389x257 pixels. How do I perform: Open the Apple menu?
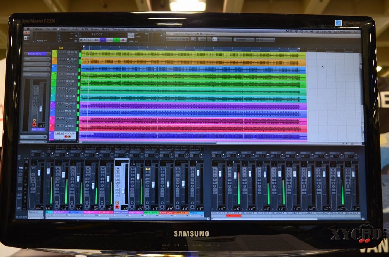(x=28, y=29)
